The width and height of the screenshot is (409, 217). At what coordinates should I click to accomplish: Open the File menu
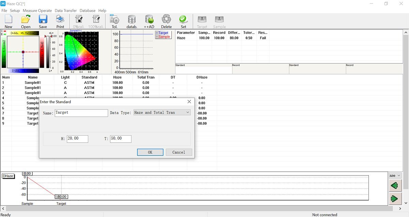4,11
